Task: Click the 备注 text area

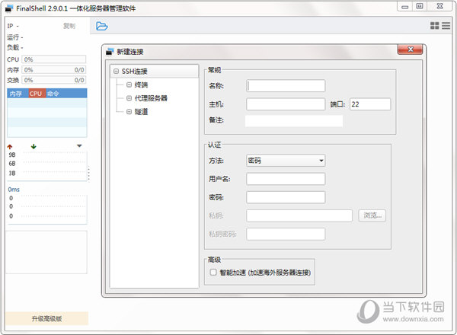Action: tap(294, 121)
